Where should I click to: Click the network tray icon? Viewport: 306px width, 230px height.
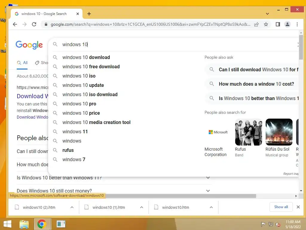270,224
